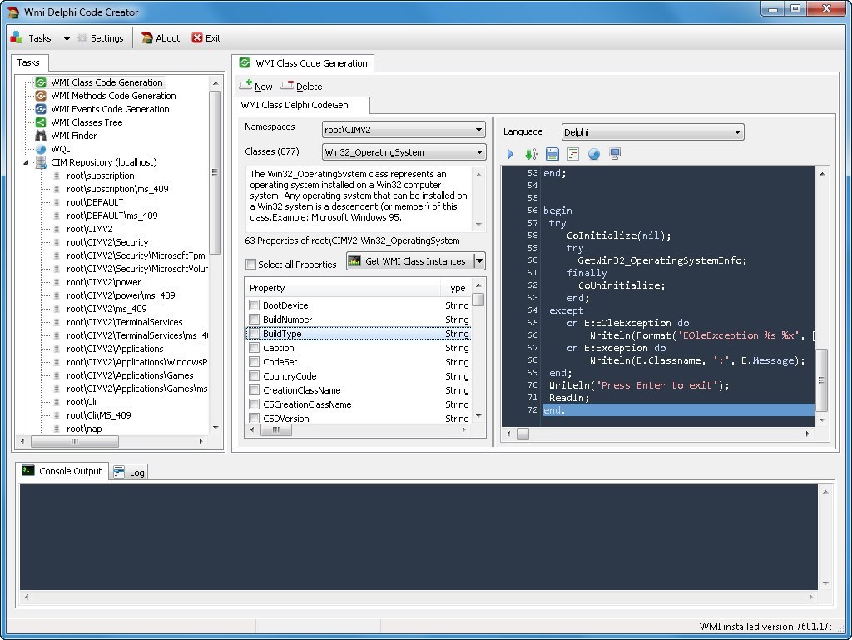Check the BootDevice property
This screenshot has height=640, width=852.
pos(254,305)
